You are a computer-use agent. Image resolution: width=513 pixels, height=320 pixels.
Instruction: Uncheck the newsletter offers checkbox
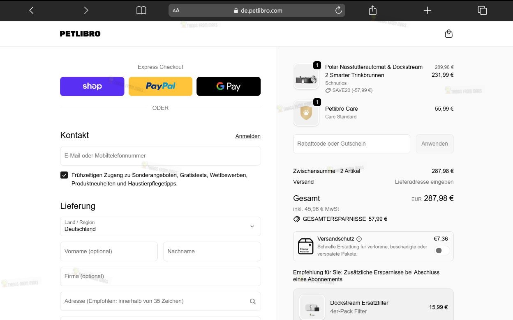64,175
